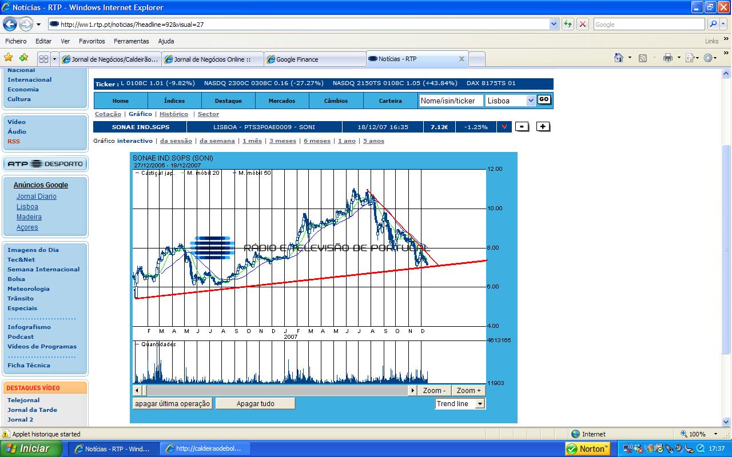Screen dimensions: 732x457
Task: Expand the search provider dropdown arrow
Action: pyautogui.click(x=724, y=24)
